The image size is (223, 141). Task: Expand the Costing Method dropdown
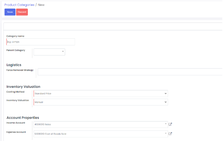(x=101, y=93)
